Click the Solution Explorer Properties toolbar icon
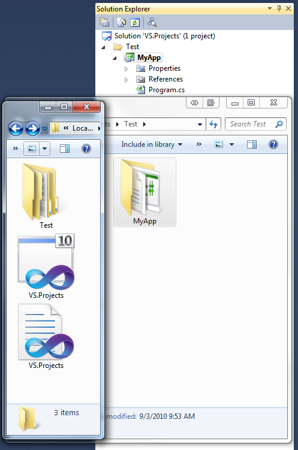 coord(104,22)
